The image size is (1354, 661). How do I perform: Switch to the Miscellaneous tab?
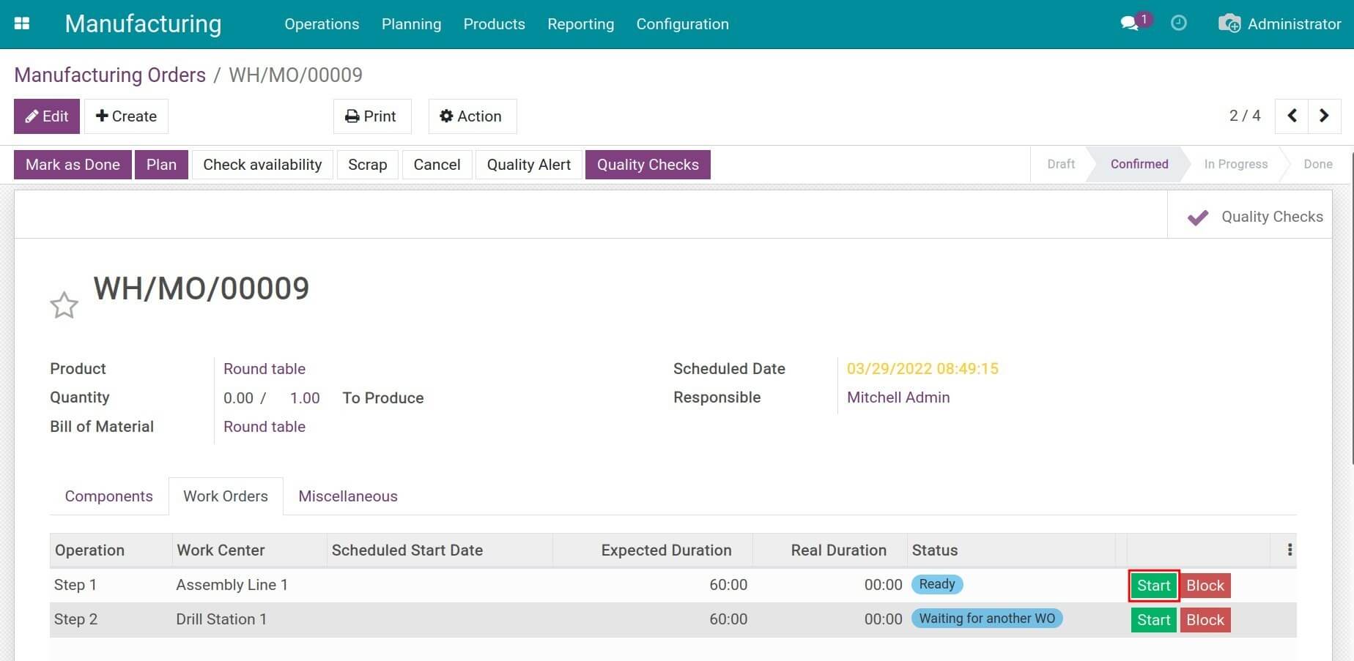click(x=347, y=496)
